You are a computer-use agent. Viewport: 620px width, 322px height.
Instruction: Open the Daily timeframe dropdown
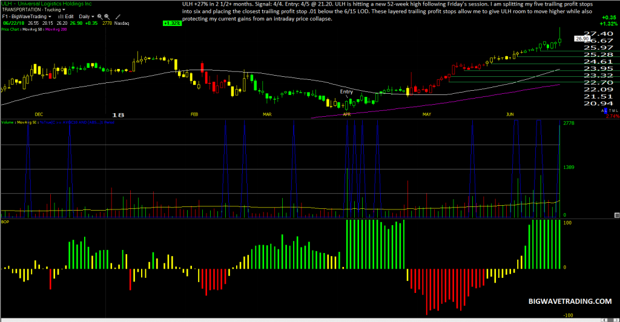[86, 16]
